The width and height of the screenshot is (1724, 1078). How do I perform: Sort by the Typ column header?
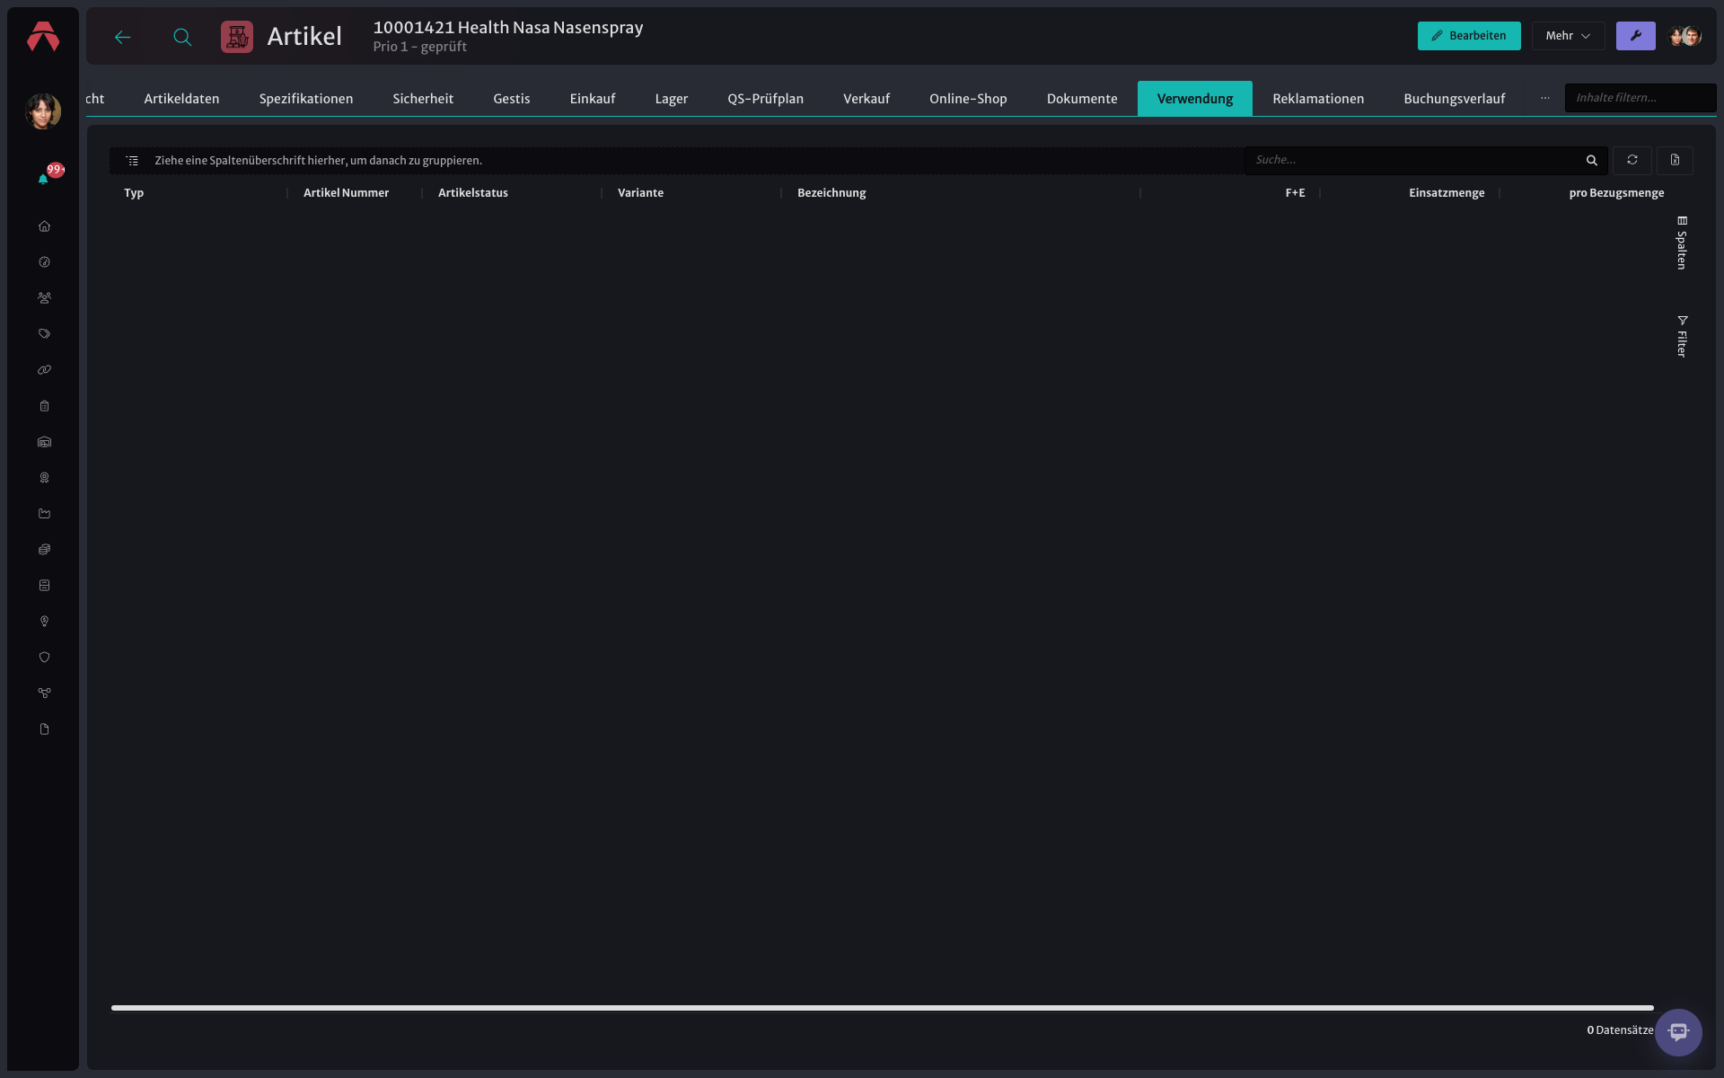(x=134, y=193)
